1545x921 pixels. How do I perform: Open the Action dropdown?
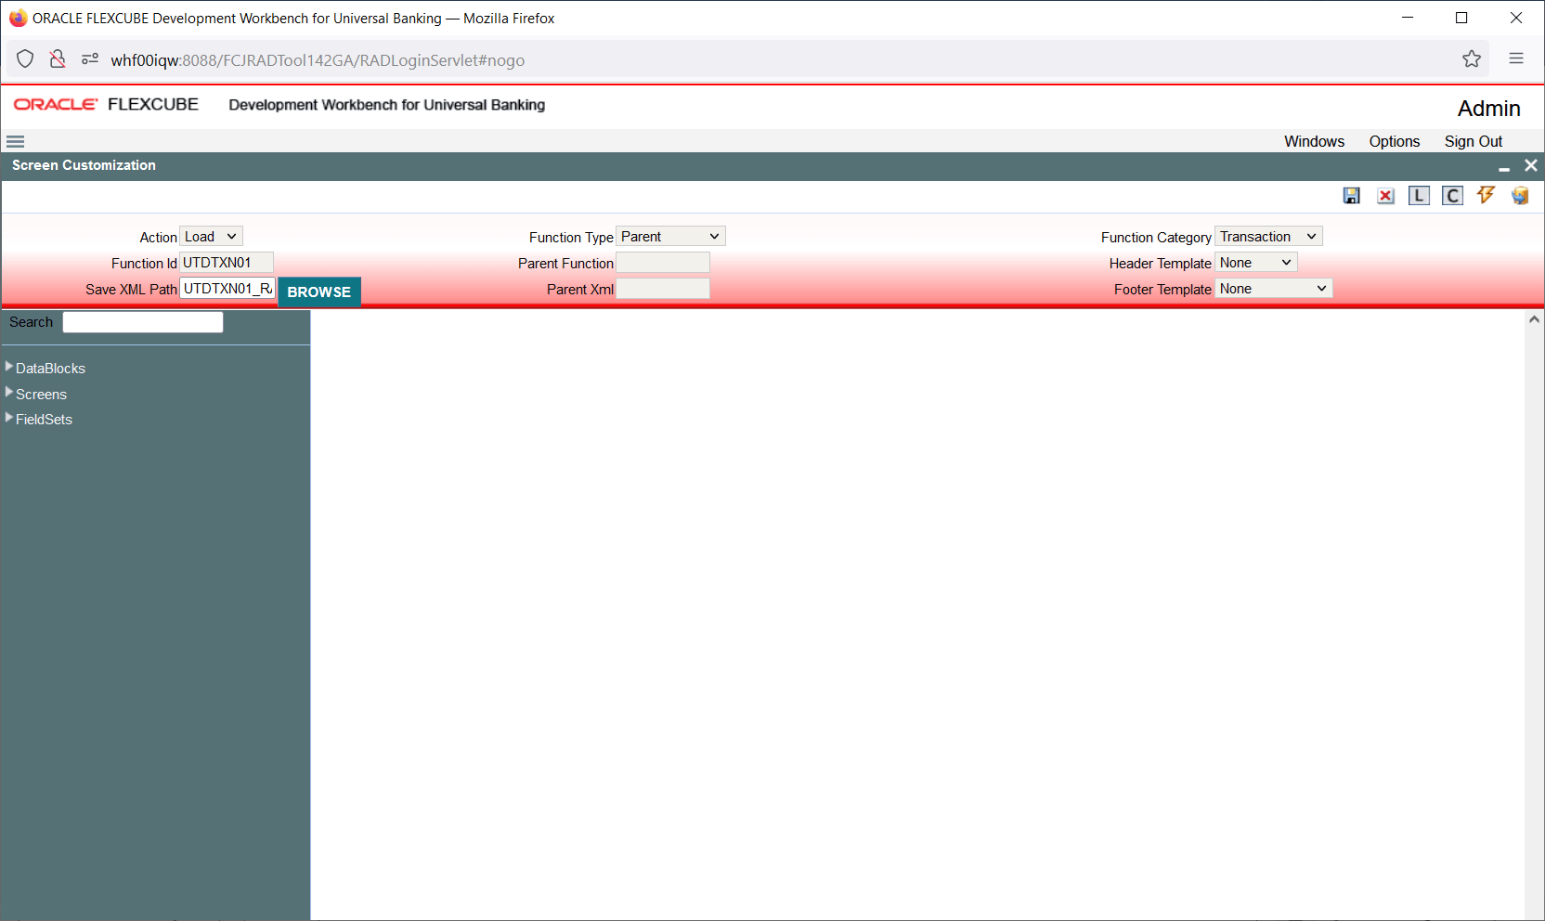click(212, 237)
